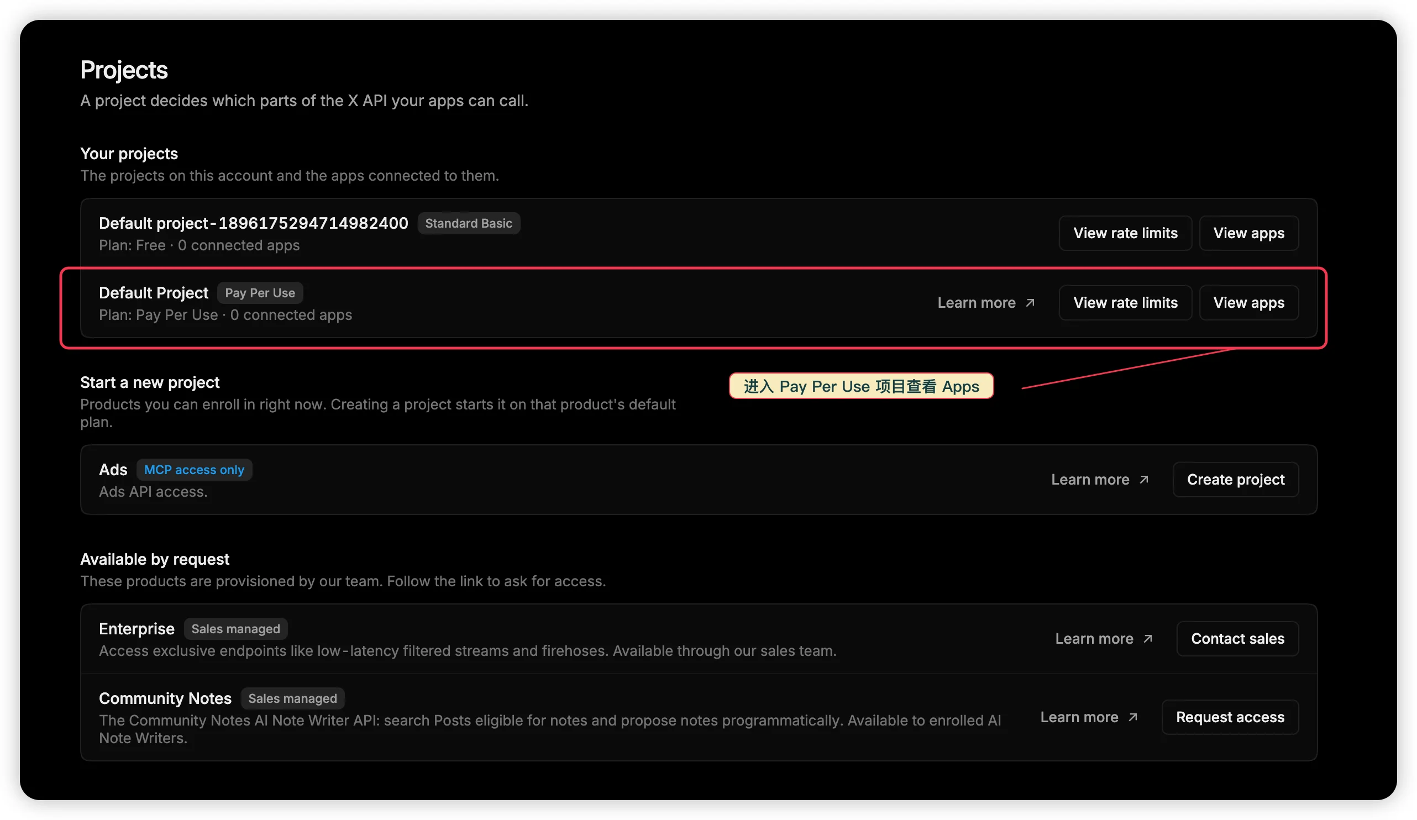Click Request access for Community Notes

pos(1230,717)
